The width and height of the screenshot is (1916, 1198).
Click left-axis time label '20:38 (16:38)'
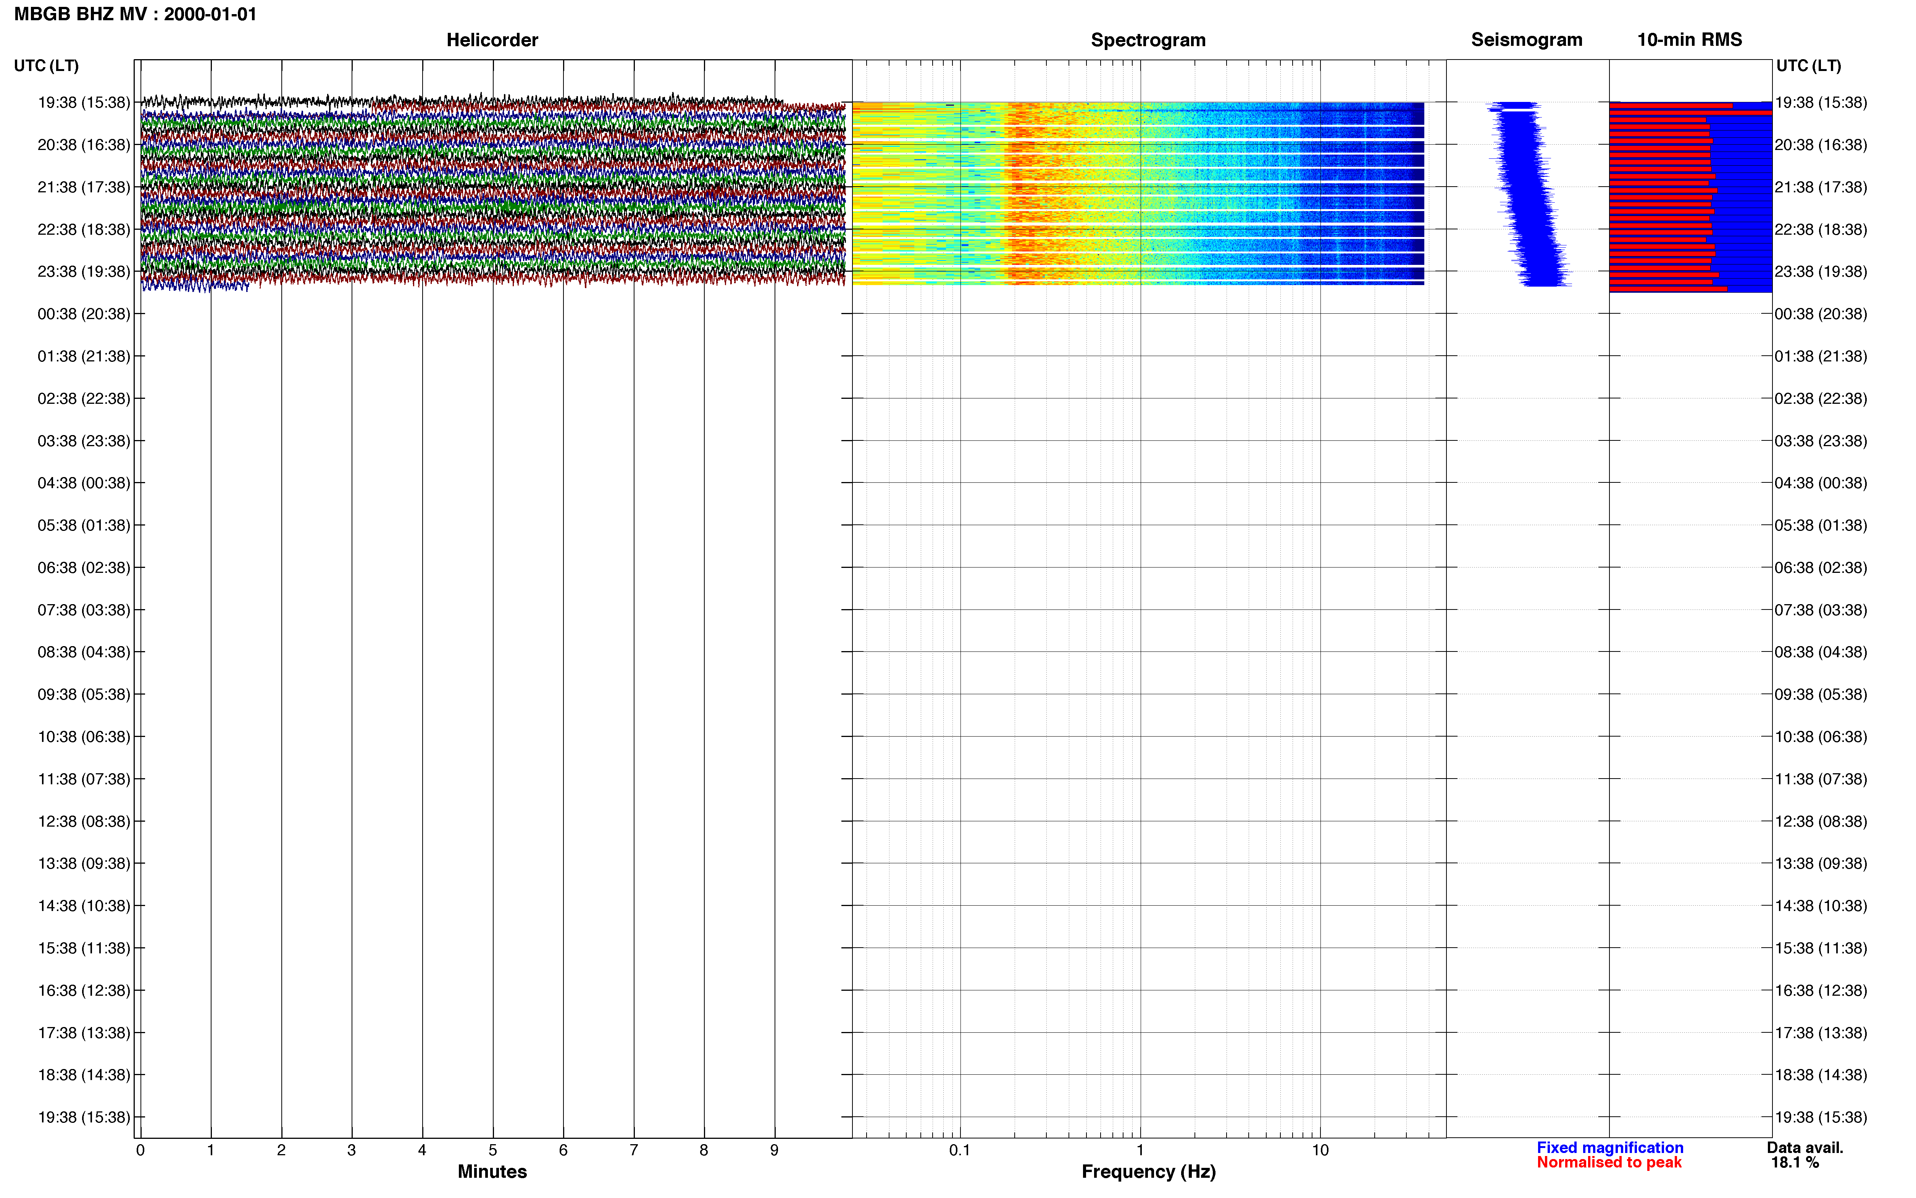pyautogui.click(x=84, y=145)
